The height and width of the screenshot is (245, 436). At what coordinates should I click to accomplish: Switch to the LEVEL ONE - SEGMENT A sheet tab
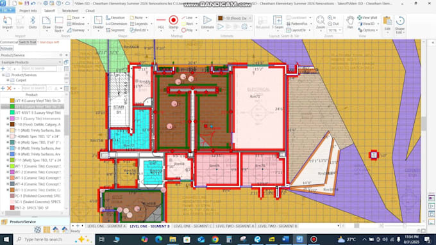click(106, 226)
